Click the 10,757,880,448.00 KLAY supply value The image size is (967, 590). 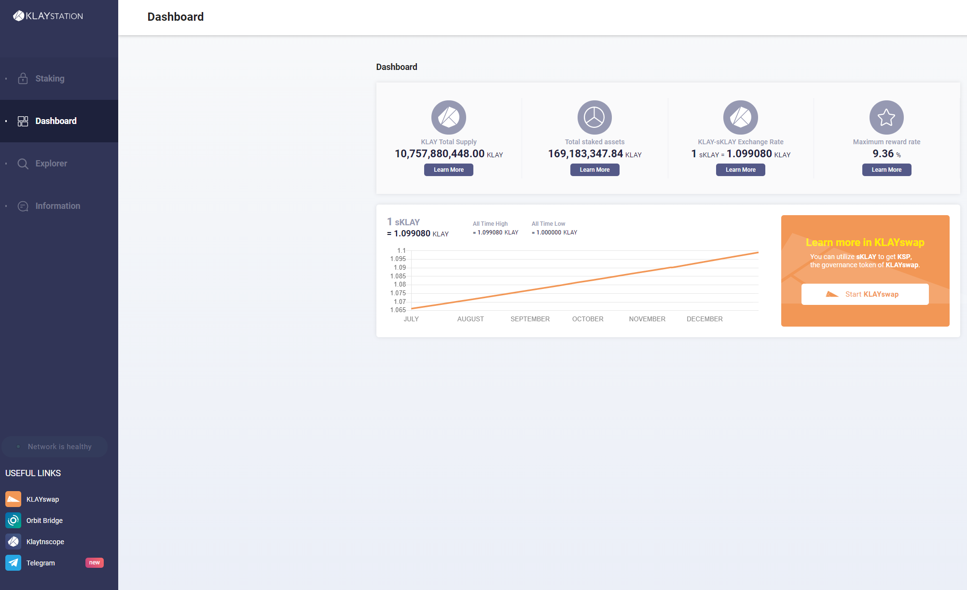(449, 154)
